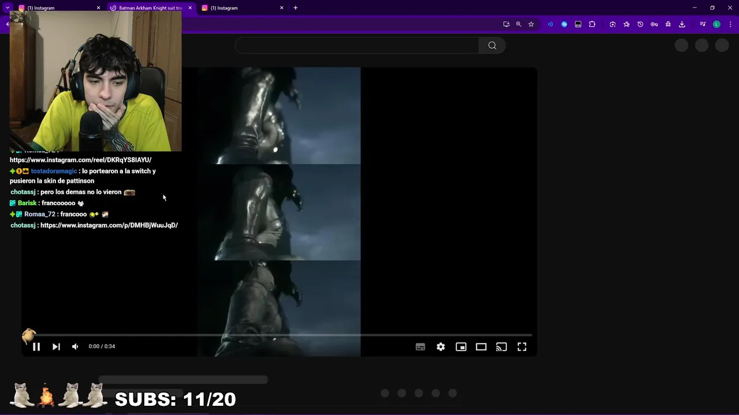
Task: Click the incognito spy toolbar icon
Action: coord(668,24)
